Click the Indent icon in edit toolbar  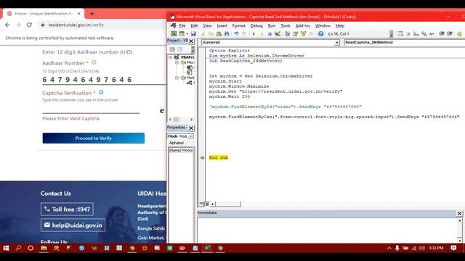[x=442, y=34]
